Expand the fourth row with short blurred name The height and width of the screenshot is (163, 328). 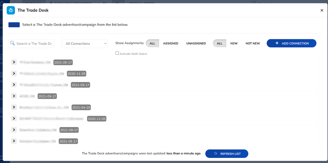(14, 96)
